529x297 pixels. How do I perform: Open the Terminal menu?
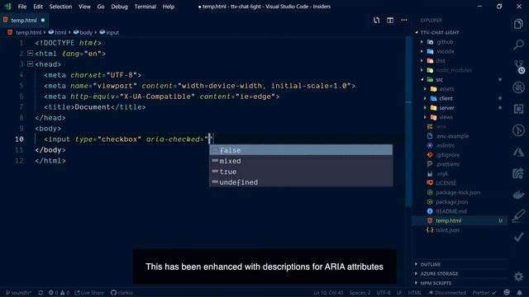coord(145,7)
